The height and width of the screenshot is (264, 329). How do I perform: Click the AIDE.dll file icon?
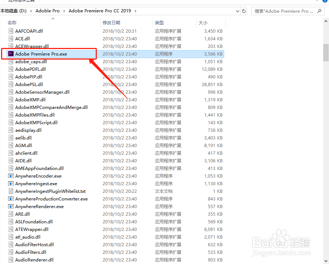point(11,161)
